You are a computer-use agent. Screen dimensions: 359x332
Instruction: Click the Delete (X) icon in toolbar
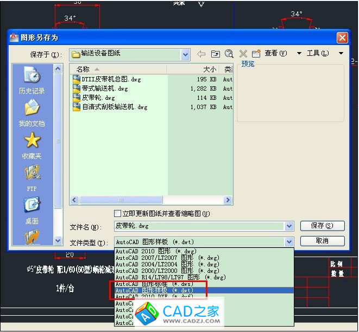point(243,54)
